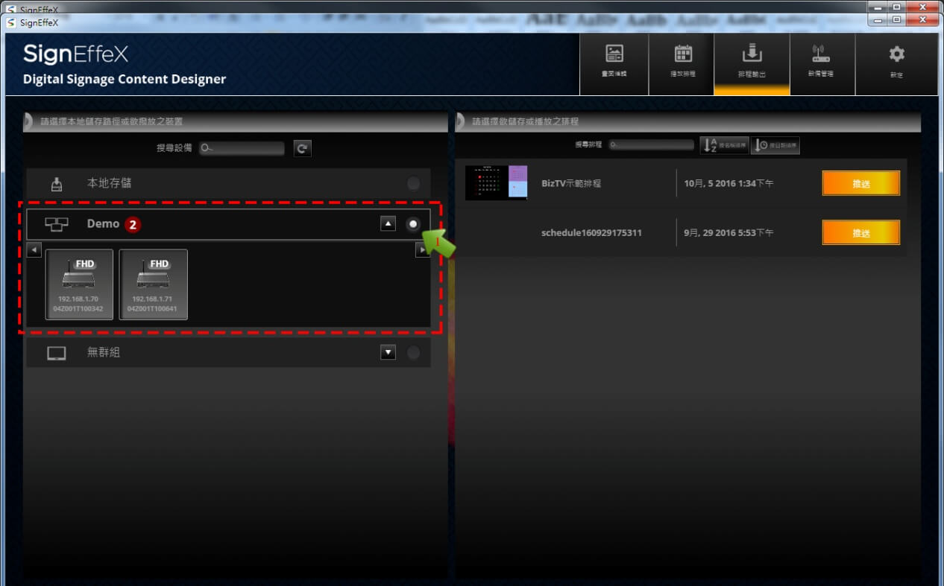Screen dimensions: 944x586
Task: Sort schedules by date
Action: 775,145
